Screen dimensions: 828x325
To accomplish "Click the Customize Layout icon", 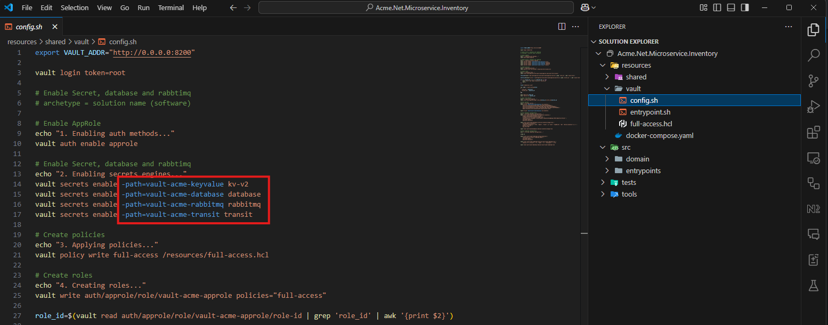I will (704, 7).
